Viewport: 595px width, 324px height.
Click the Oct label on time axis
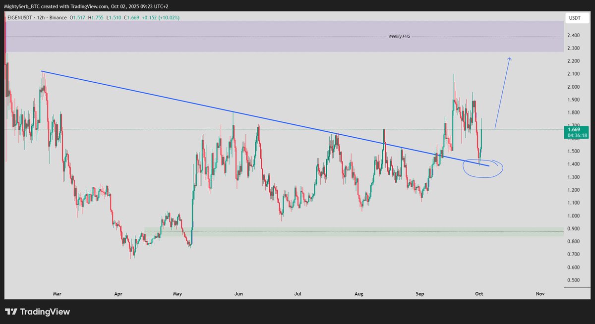click(478, 293)
